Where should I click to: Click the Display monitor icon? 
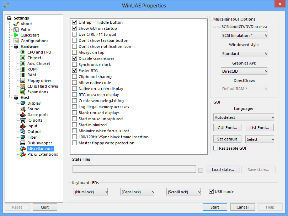(23, 103)
